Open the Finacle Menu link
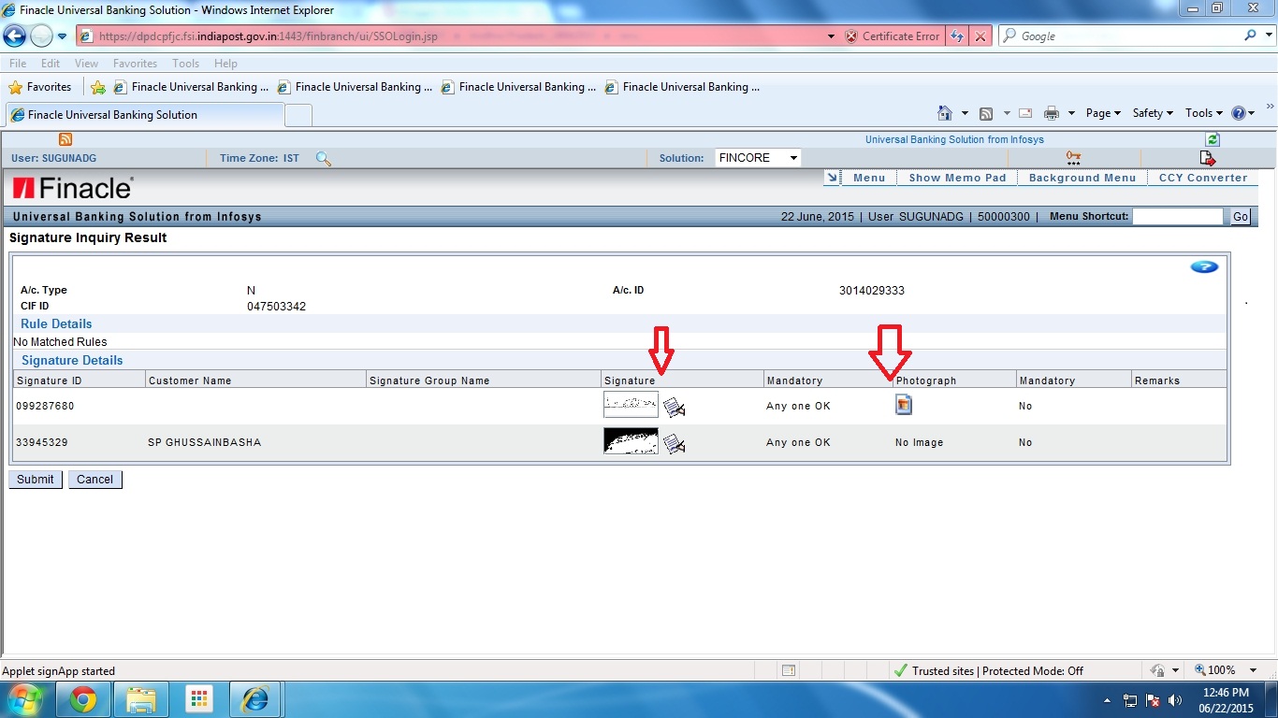1278x718 pixels. pos(869,178)
